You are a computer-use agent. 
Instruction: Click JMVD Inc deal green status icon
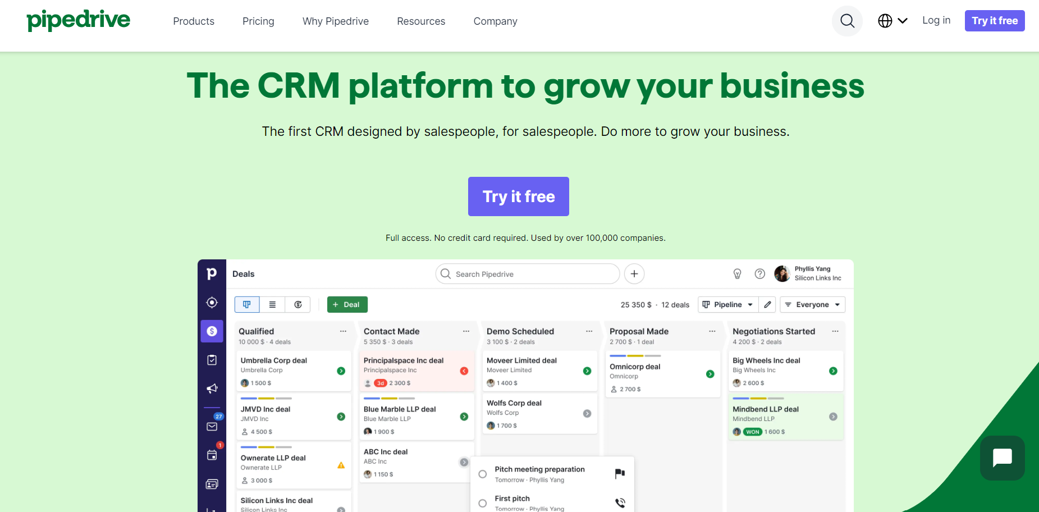point(341,417)
